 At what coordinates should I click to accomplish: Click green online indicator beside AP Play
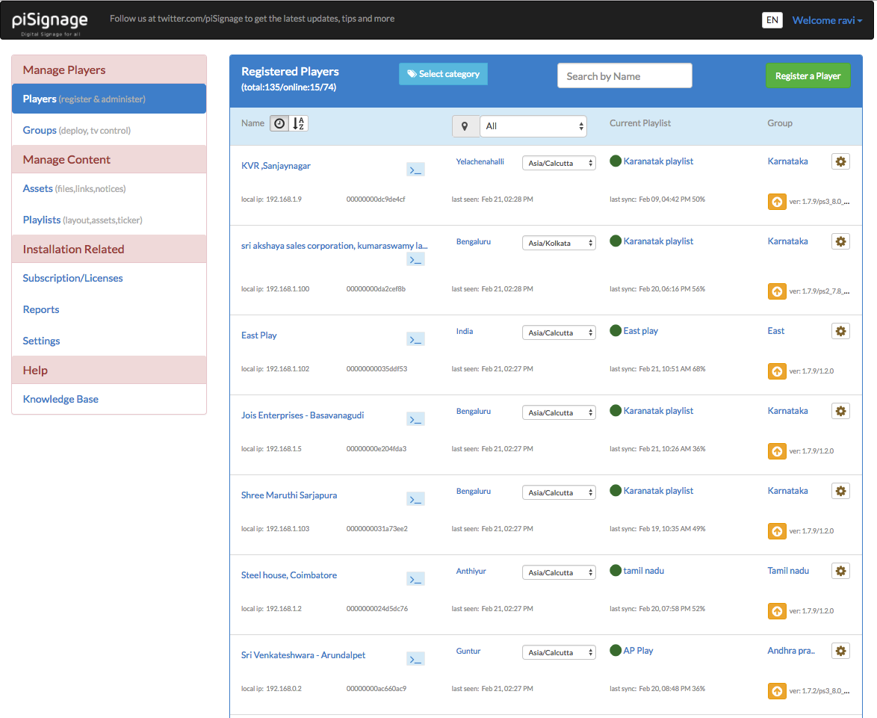coord(614,650)
